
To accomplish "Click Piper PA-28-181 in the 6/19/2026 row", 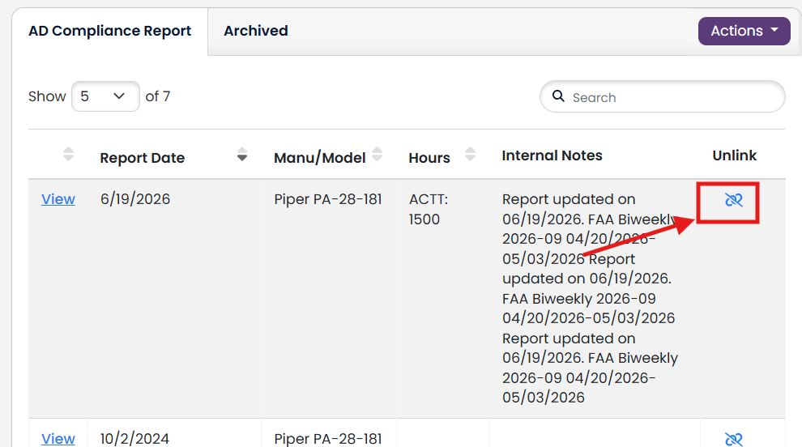I will coord(328,199).
